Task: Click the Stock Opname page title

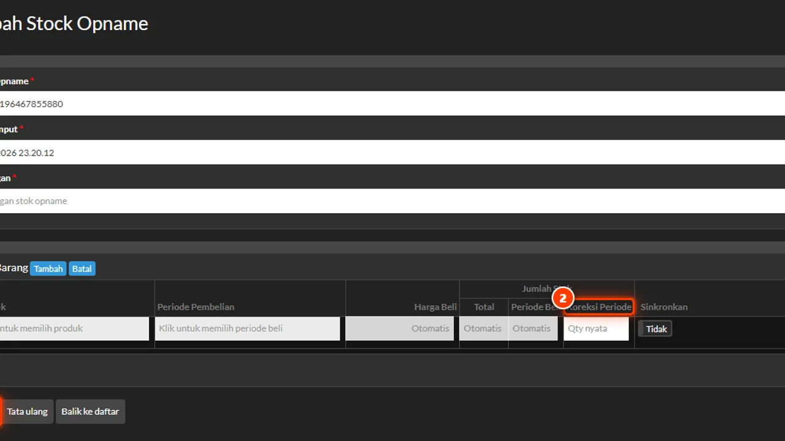Action: pos(74,23)
